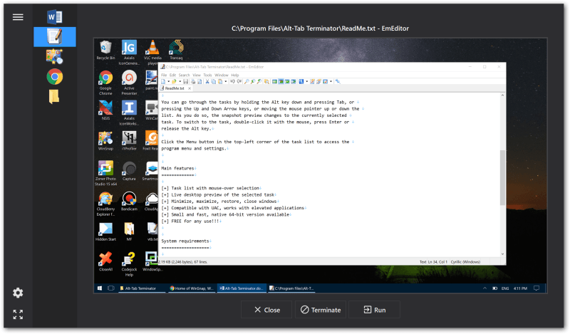Open the hamburger menu button
The width and height of the screenshot is (570, 334).
pyautogui.click(x=18, y=17)
